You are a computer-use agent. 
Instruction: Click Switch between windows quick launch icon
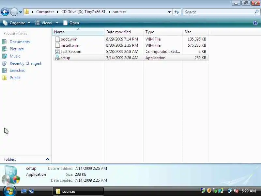point(31,191)
